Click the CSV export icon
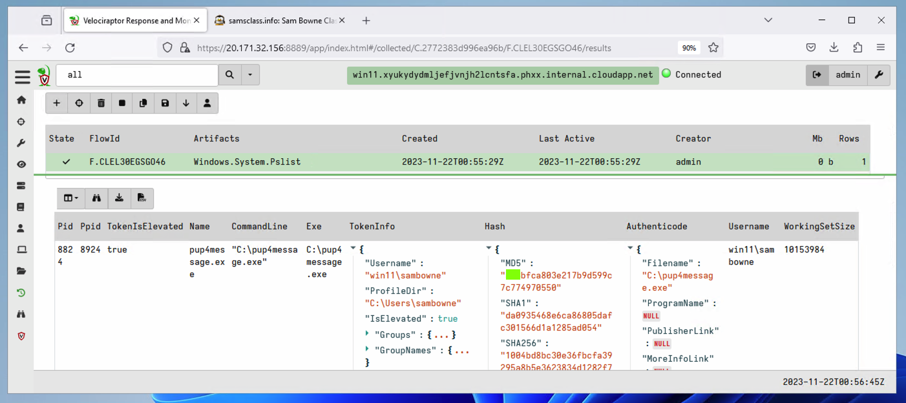This screenshot has height=403, width=906. coord(142,198)
